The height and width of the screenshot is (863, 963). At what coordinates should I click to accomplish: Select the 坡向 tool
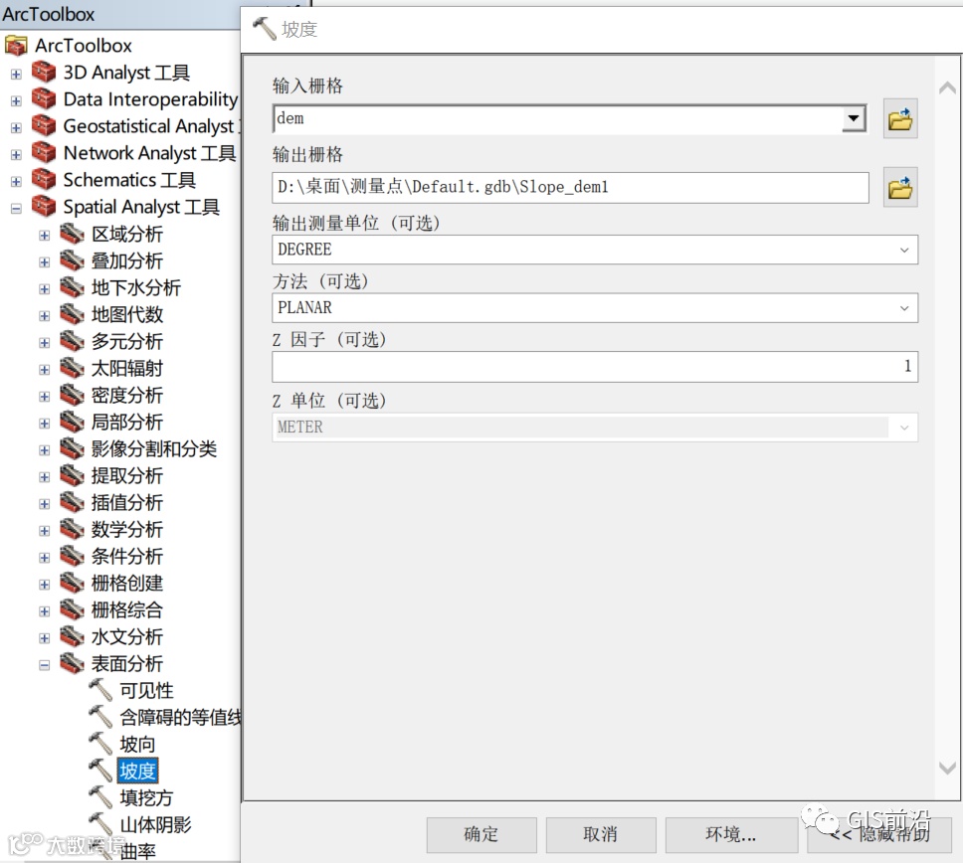coord(137,744)
